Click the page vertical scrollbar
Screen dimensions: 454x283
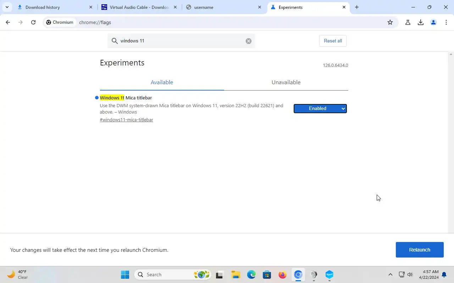tap(451, 142)
